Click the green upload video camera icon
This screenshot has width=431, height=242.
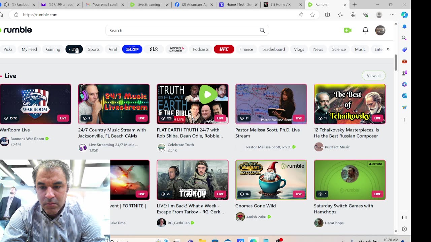[x=347, y=30]
